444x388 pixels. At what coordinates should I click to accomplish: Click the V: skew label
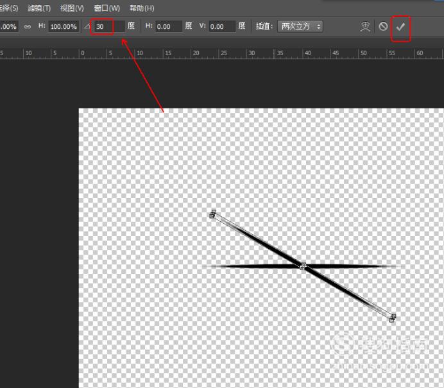(202, 26)
